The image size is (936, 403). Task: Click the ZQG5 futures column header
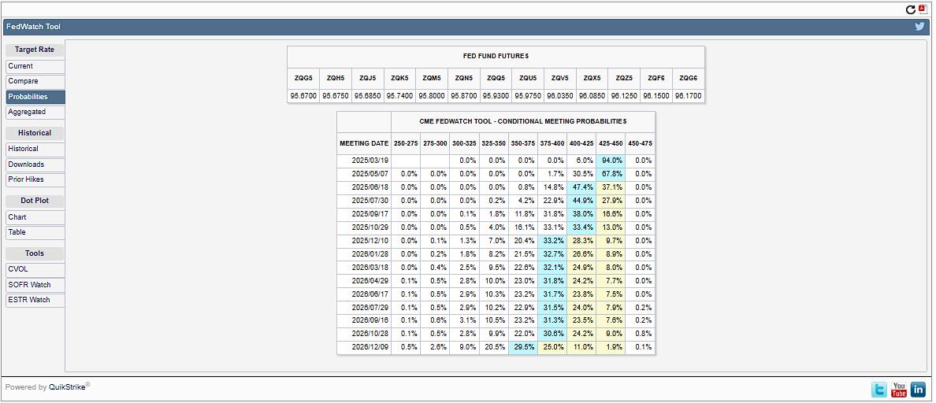click(303, 78)
